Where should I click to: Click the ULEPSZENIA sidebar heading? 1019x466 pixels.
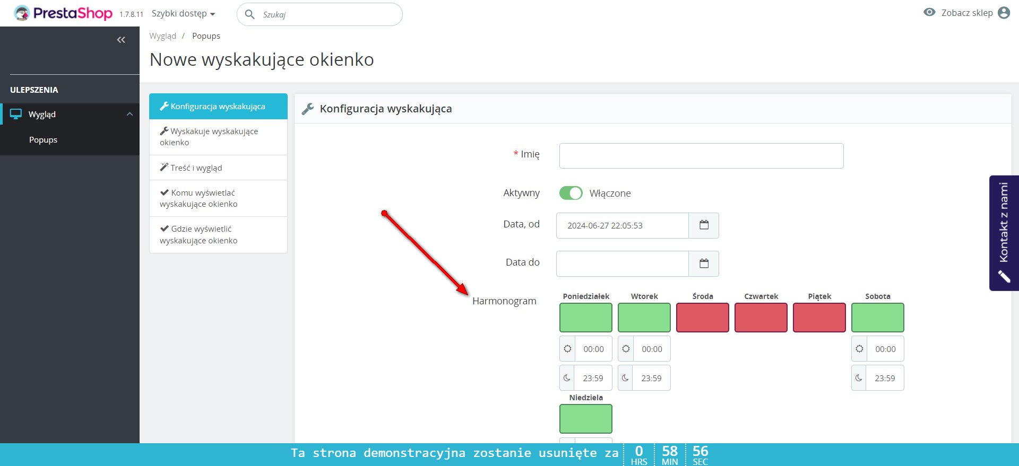coord(34,90)
